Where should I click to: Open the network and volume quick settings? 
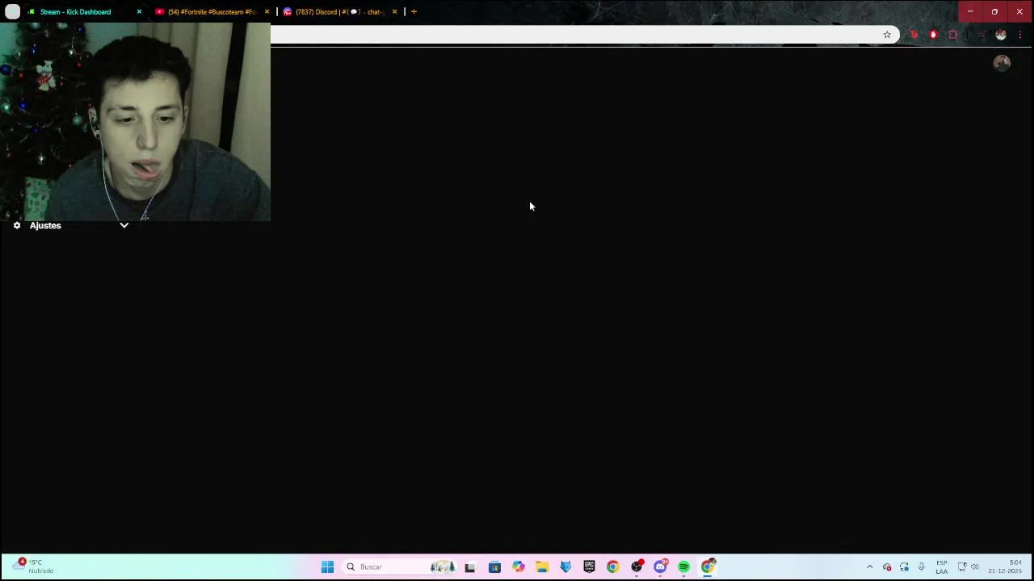(968, 567)
